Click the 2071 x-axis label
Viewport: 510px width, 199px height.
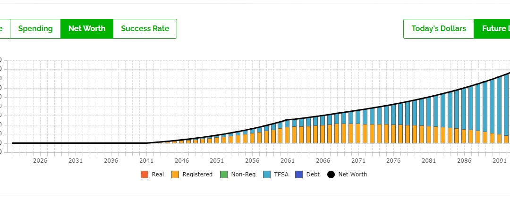(358, 161)
